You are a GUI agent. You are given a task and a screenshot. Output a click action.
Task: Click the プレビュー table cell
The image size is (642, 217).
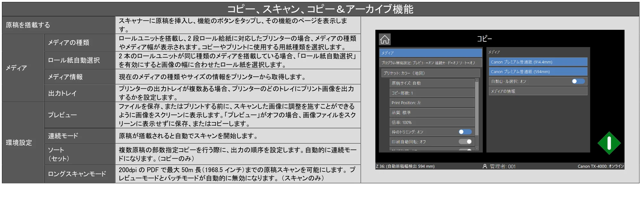[x=80, y=115]
